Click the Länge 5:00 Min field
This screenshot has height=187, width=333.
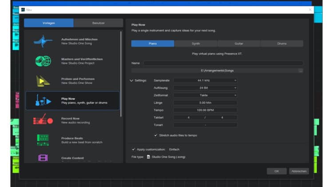tap(206, 103)
